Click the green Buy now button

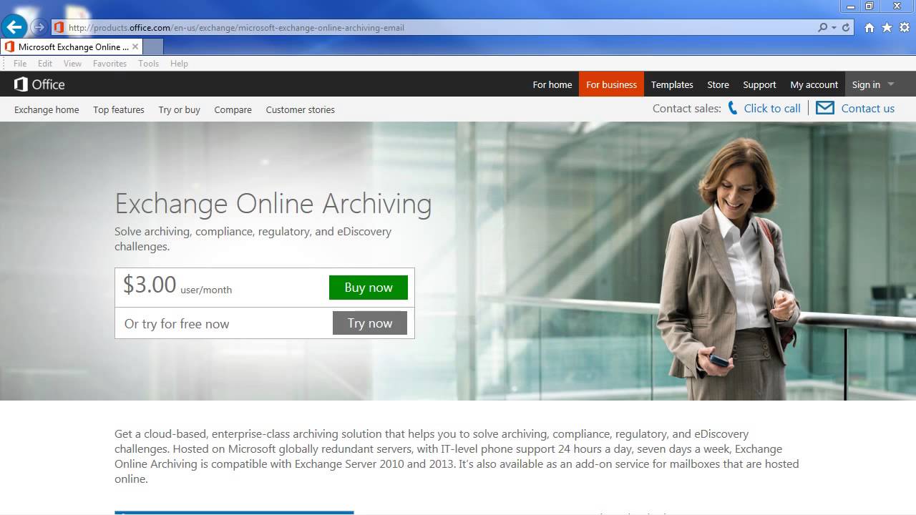[x=369, y=288]
